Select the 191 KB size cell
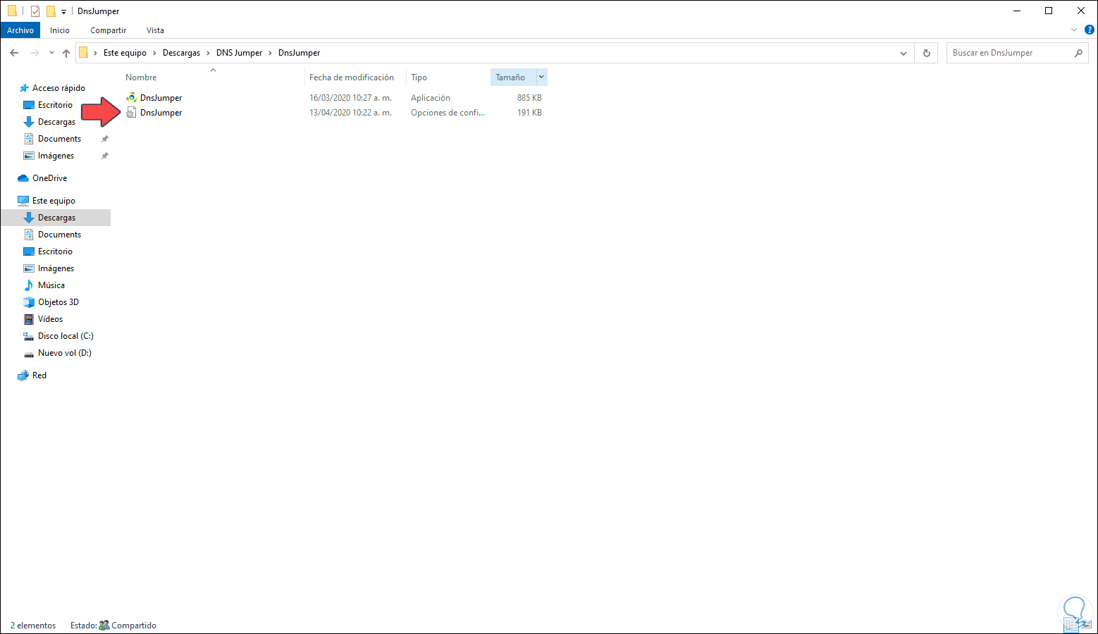This screenshot has height=634, width=1098. (x=529, y=113)
